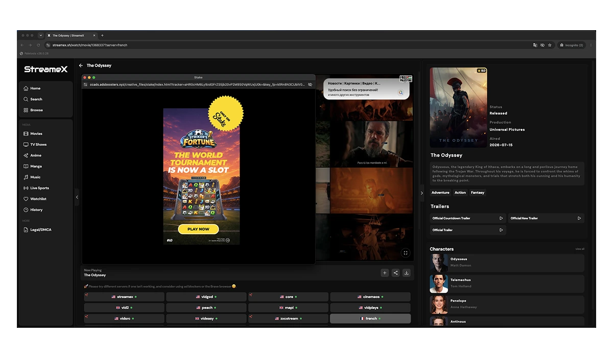This screenshot has height=358, width=613.
Task: Open a new browser tab
Action: (102, 35)
